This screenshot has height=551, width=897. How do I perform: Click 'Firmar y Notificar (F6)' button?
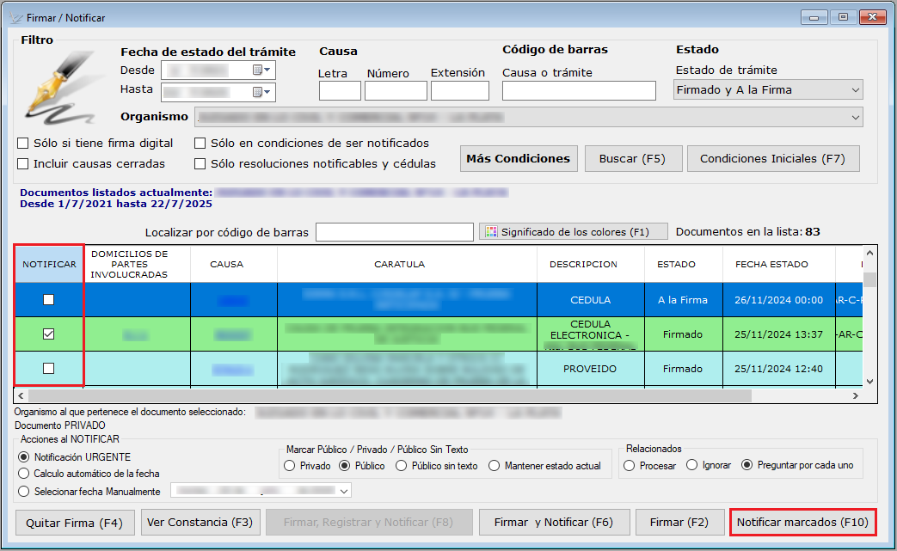click(x=553, y=522)
